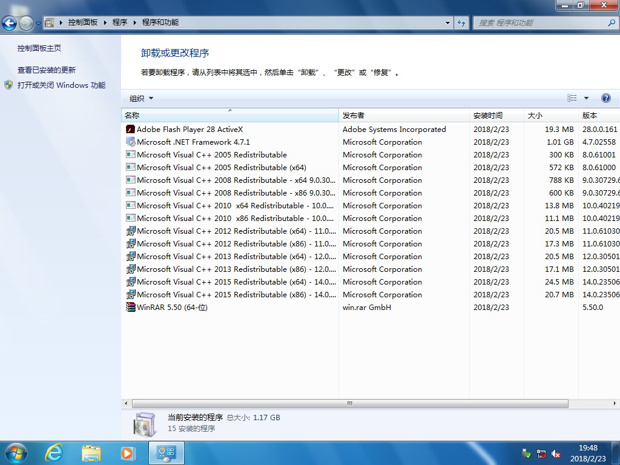The height and width of the screenshot is (465, 620).
Task: Click the address bar refresh button
Action: click(x=461, y=22)
